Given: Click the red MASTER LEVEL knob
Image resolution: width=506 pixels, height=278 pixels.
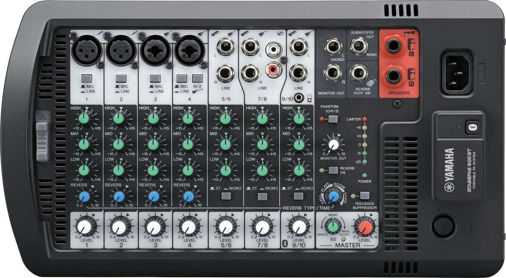Looking at the screenshot, I should pyautogui.click(x=364, y=227).
